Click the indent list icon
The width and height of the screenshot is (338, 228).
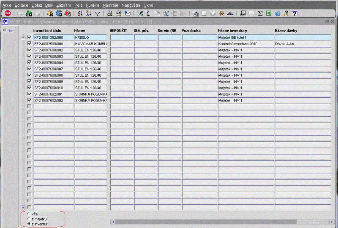[174, 13]
